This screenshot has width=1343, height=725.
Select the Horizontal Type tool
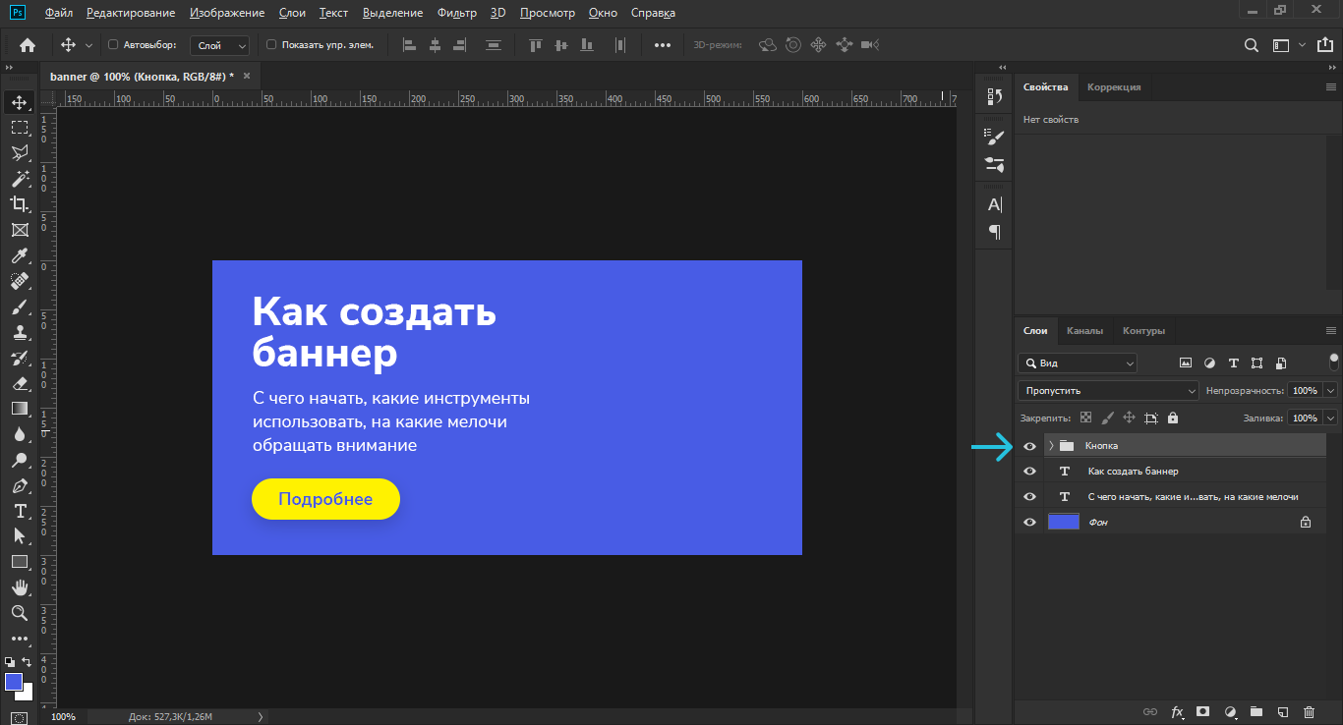[19, 511]
